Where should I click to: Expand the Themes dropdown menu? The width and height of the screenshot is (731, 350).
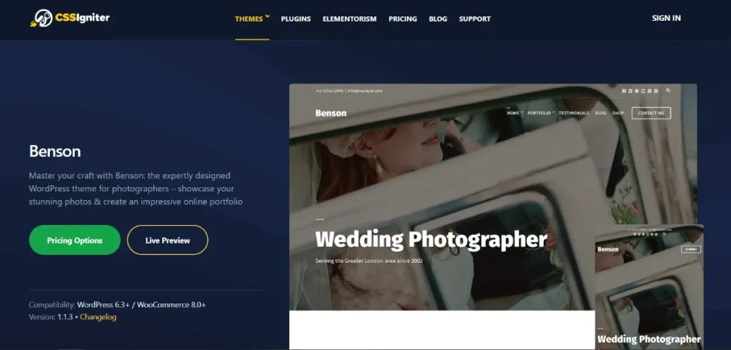[x=252, y=19]
